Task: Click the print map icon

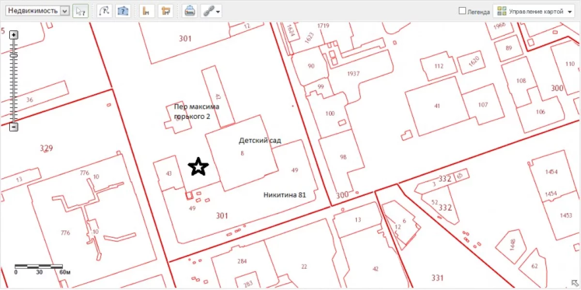Action: pos(189,11)
